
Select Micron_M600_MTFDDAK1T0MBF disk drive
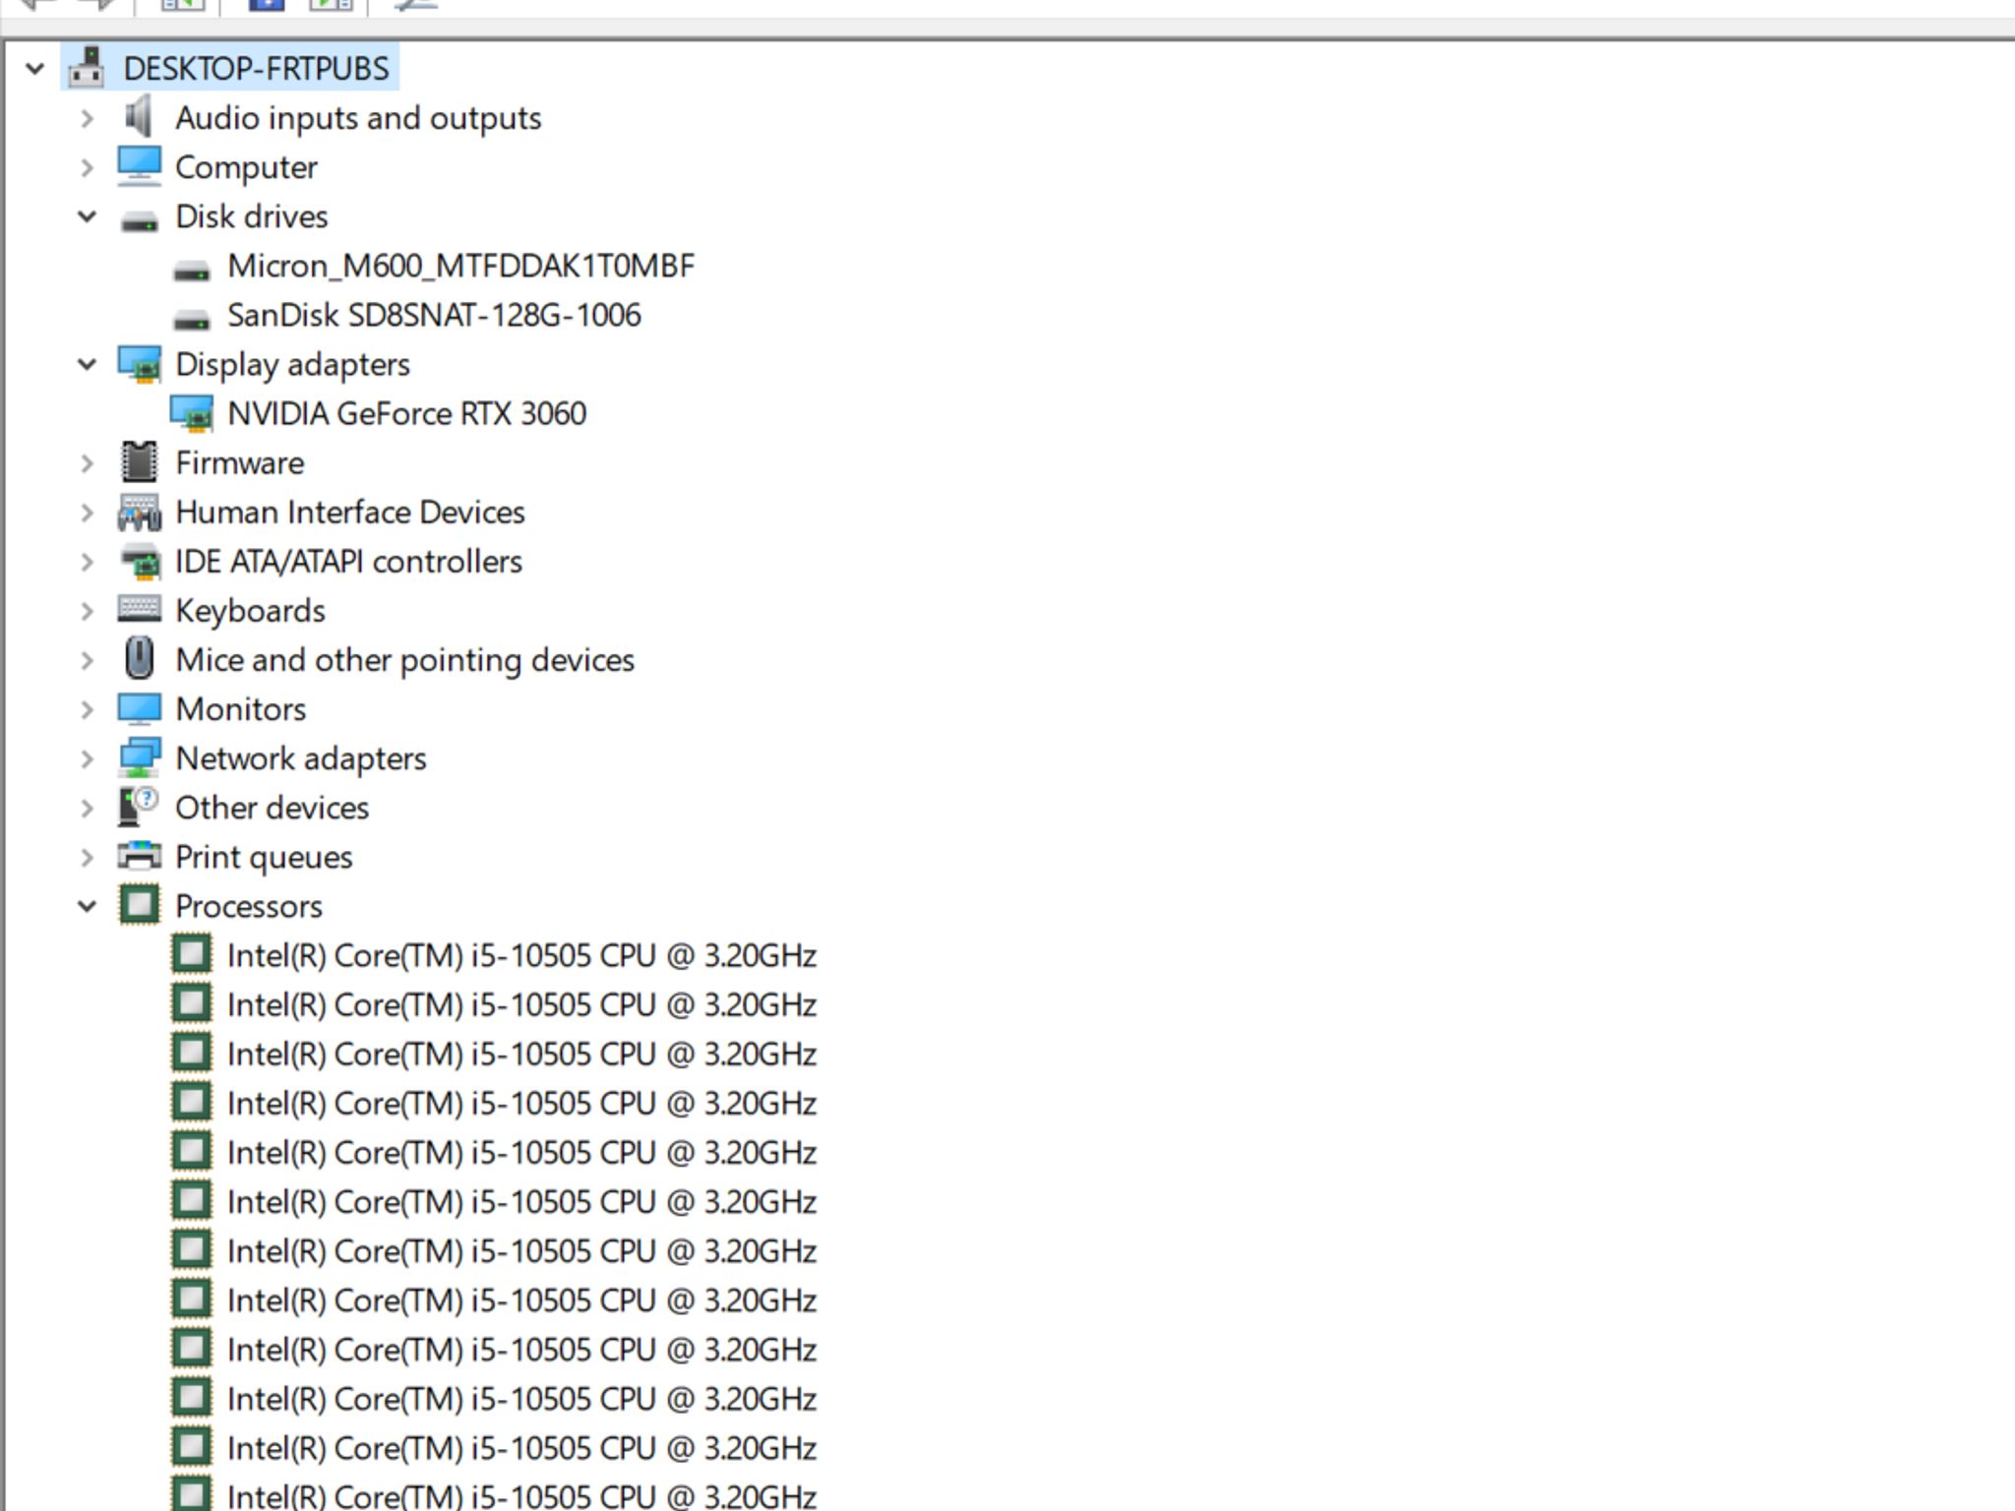click(460, 266)
